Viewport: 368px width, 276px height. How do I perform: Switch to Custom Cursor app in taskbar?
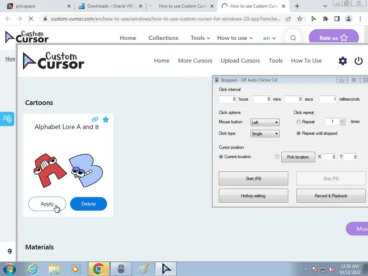166,269
